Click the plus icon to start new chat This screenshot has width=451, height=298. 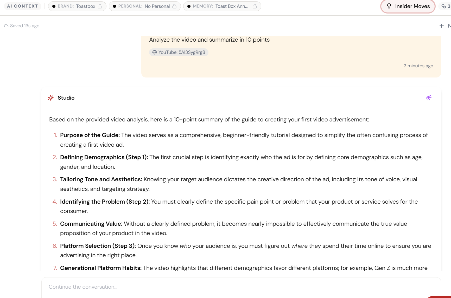[x=441, y=26]
